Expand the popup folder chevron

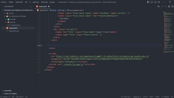pos(6,22)
